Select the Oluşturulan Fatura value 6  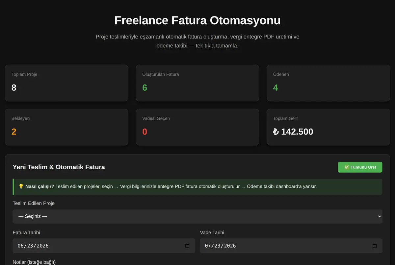(x=145, y=88)
